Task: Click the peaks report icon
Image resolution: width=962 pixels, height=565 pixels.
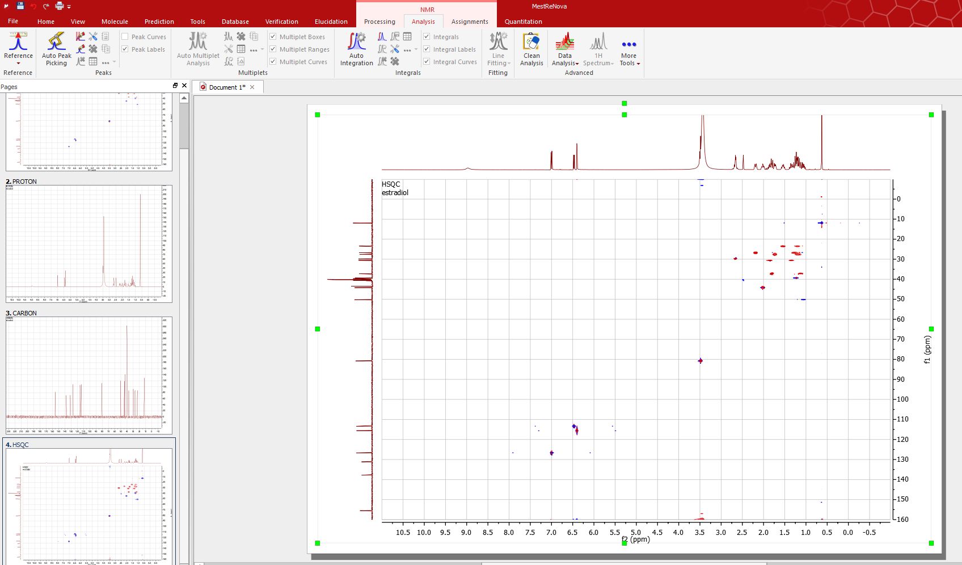Action: coord(106,36)
